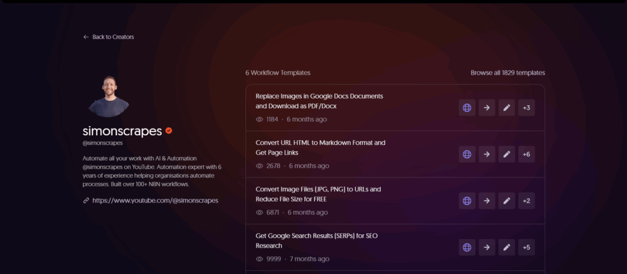
Task: Open the simonscrapes YouTube channel link
Action: click(x=155, y=200)
